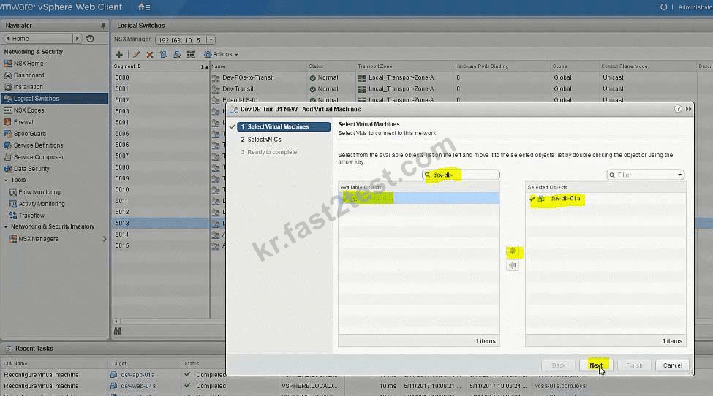Click the dev-app-01a VM icon in Recent Tasks
The width and height of the screenshot is (713, 396).
point(113,375)
